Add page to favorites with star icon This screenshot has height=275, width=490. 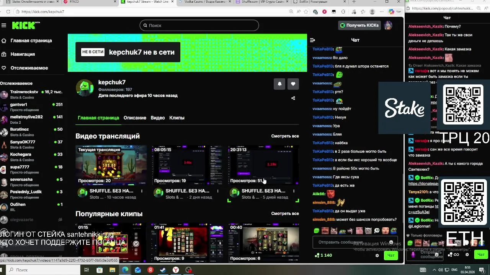tap(306, 12)
